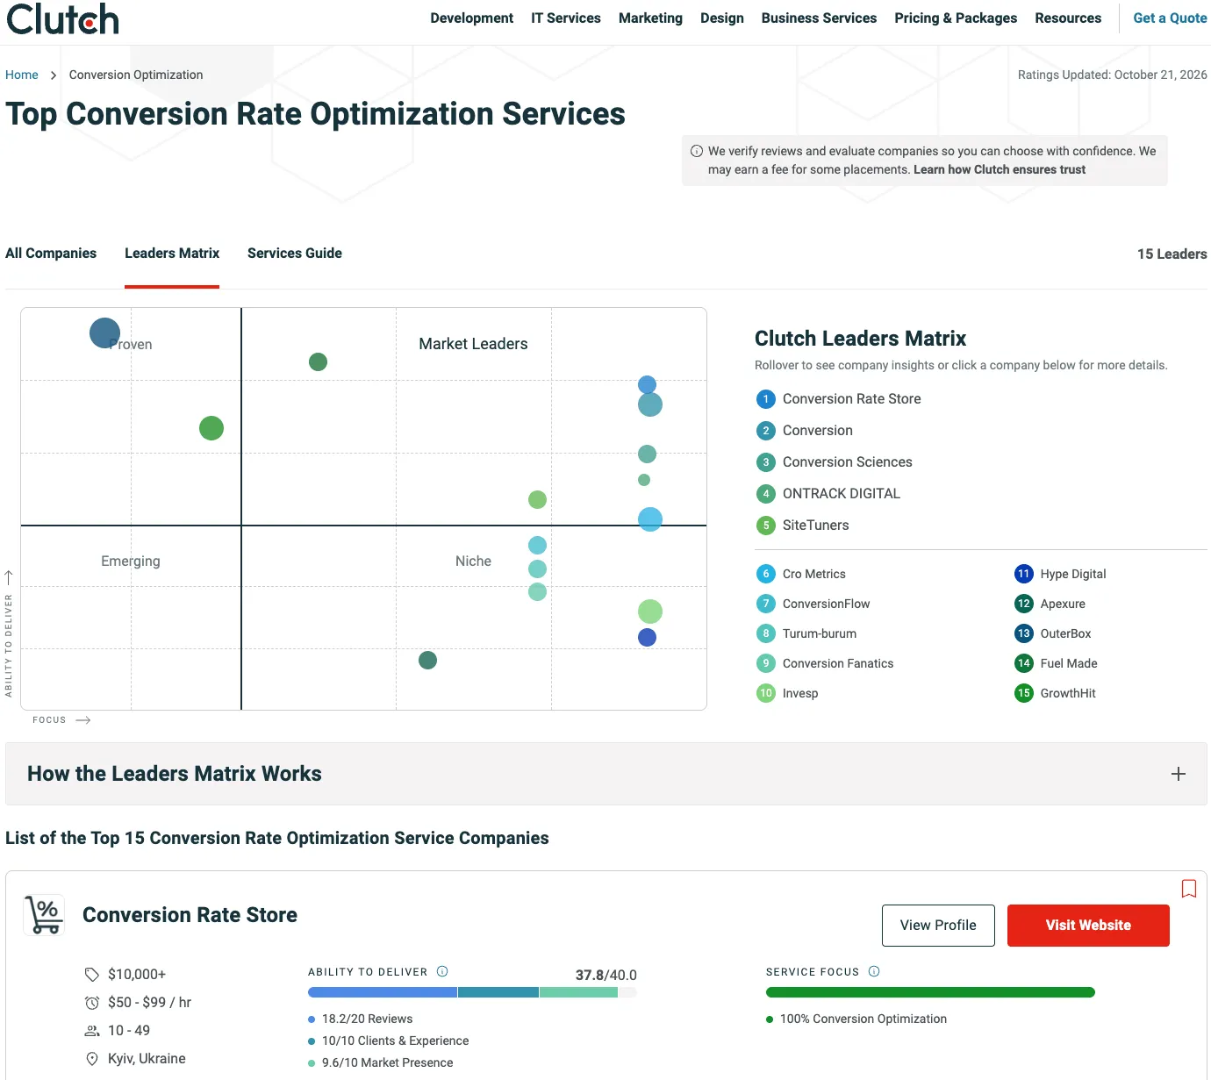Click the Clutch logo
The image size is (1211, 1080).
tap(62, 19)
